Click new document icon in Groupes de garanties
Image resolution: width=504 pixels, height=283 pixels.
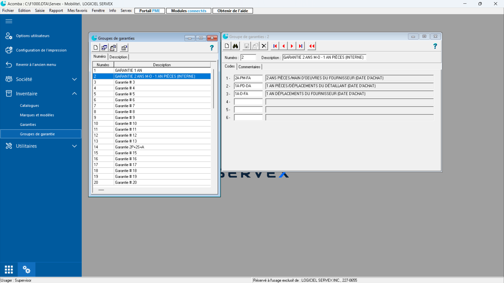(96, 48)
